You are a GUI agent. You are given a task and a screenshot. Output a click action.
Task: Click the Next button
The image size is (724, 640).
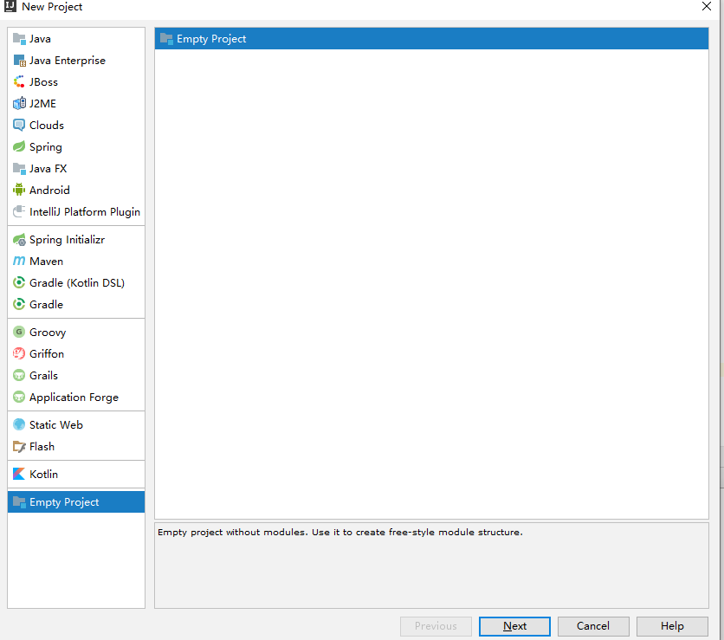click(x=514, y=626)
